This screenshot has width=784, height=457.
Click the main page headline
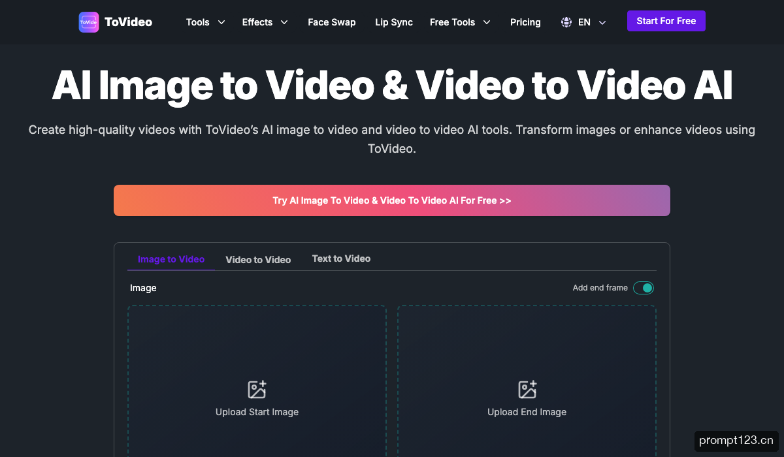coord(392,85)
